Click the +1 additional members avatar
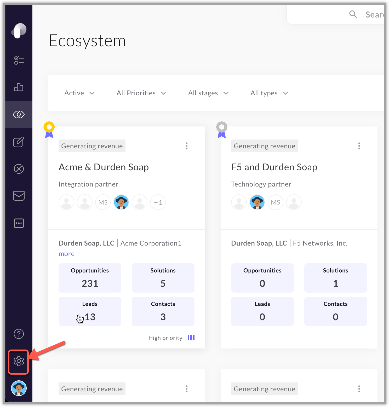The width and height of the screenshot is (389, 407). click(158, 202)
